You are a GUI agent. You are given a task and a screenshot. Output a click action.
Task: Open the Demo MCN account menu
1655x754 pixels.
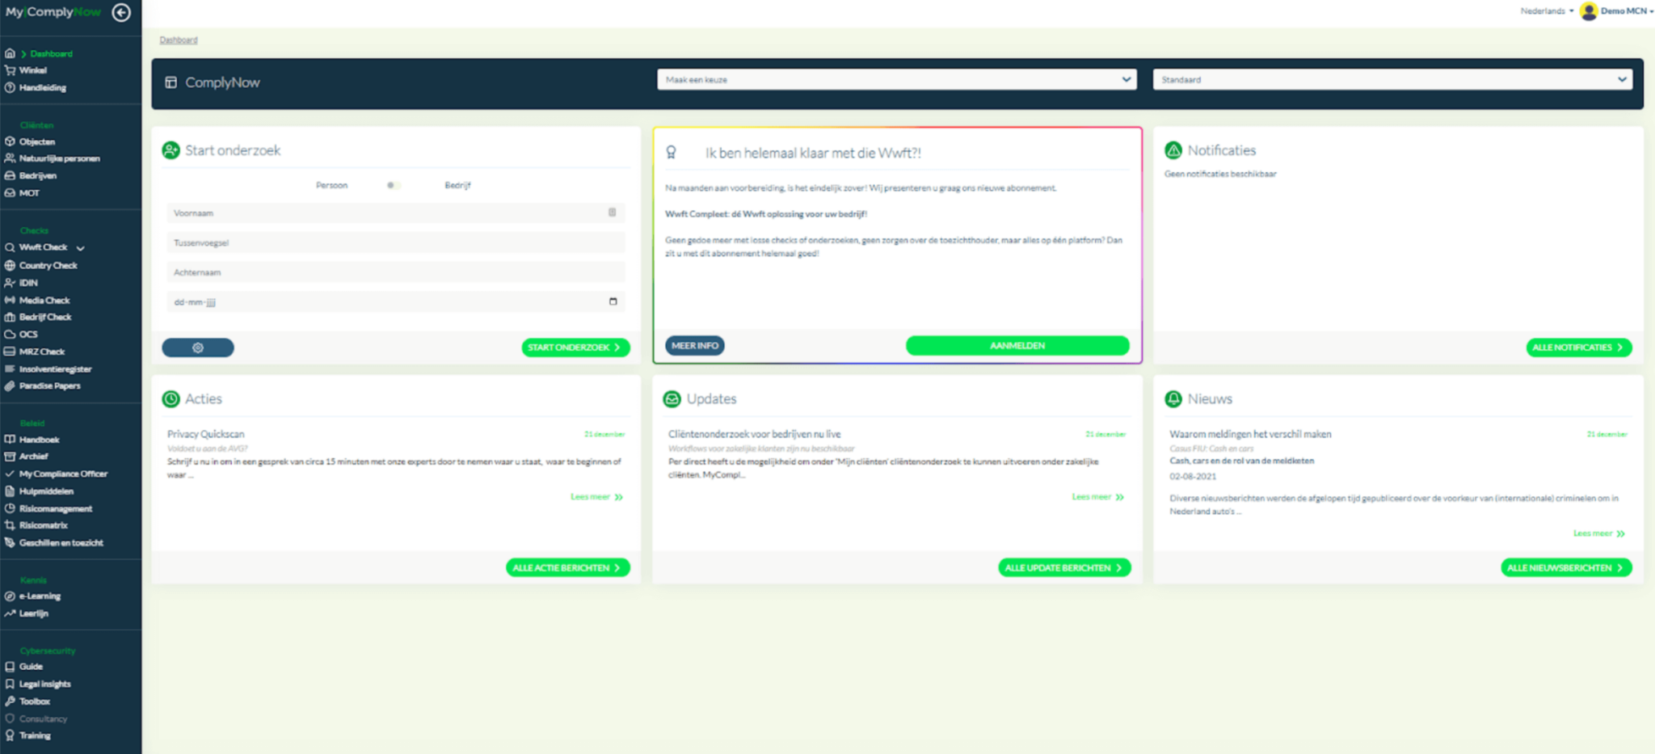pos(1616,11)
